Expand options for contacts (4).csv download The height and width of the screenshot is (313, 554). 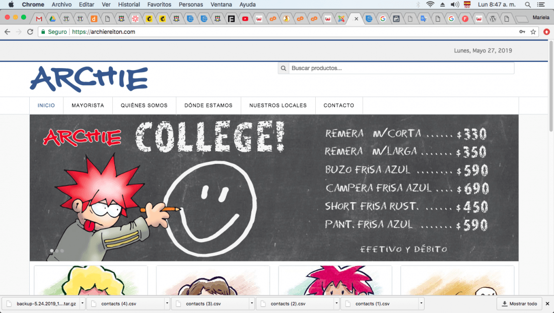167,303
